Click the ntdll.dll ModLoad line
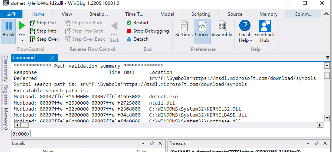 pos(94,103)
